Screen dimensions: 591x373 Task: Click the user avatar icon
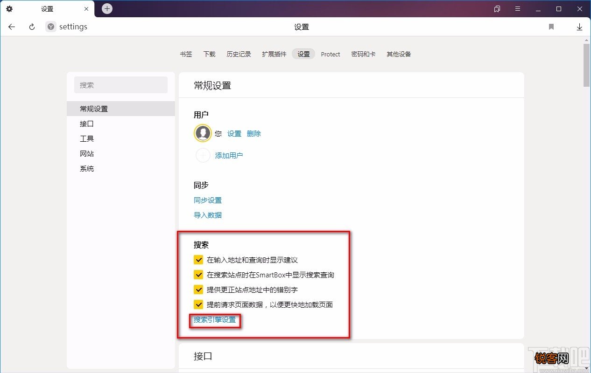[x=203, y=133]
